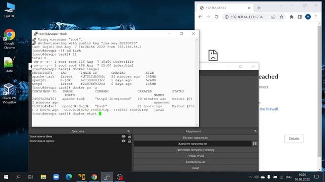The height and width of the screenshot is (182, 325).
Task: Open the дати desktop file icon
Action: click(9, 64)
